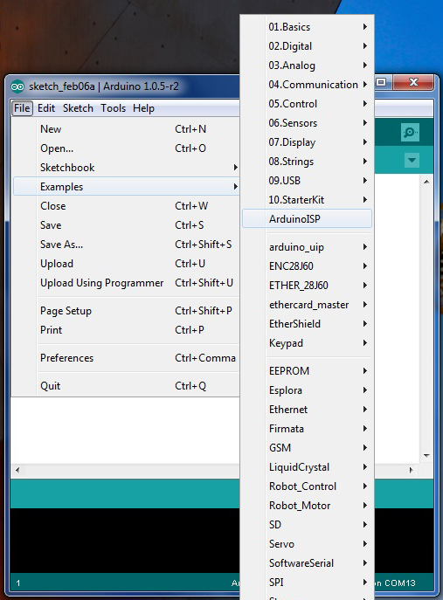The height and width of the screenshot is (600, 443).
Task: Expand the LiquidCrystal examples
Action: coord(307,467)
